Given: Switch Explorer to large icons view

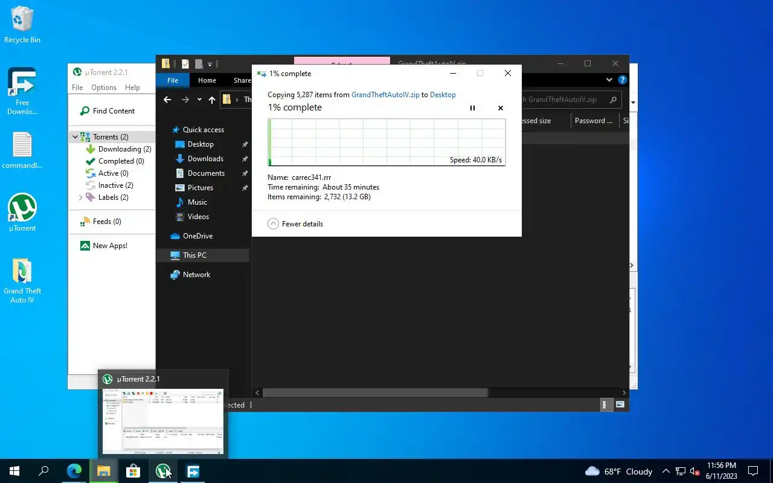Looking at the screenshot, I should 620,405.
